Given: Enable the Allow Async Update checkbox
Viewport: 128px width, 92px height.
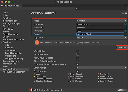Looking at the screenshot, I should (78, 58).
